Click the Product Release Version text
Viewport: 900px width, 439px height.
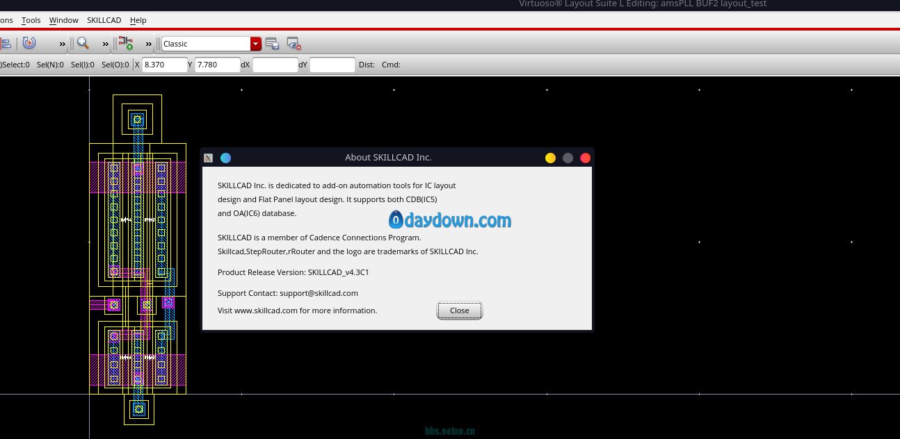tap(293, 272)
